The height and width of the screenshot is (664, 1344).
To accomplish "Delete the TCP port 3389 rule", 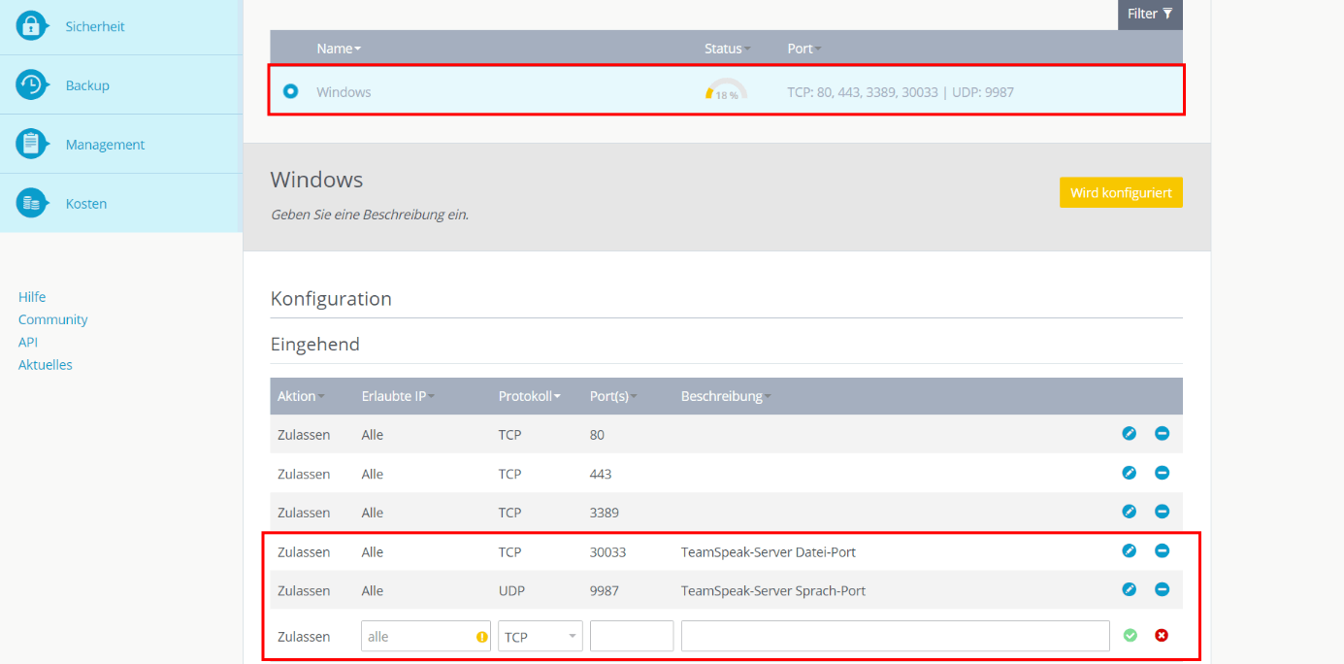I will click(1162, 512).
